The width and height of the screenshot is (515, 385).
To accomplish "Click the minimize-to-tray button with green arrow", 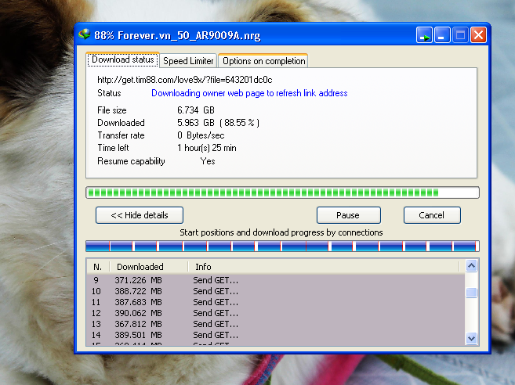I will [424, 34].
